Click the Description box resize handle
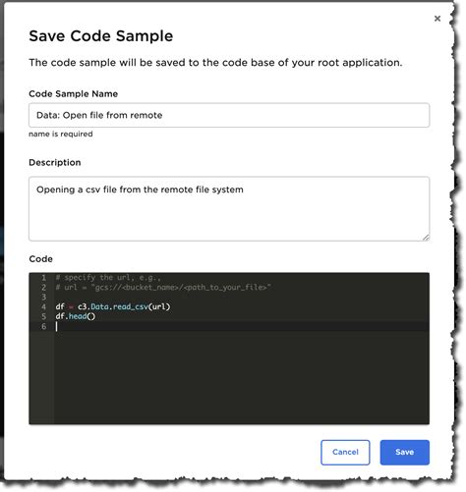466x492 pixels. click(x=426, y=238)
